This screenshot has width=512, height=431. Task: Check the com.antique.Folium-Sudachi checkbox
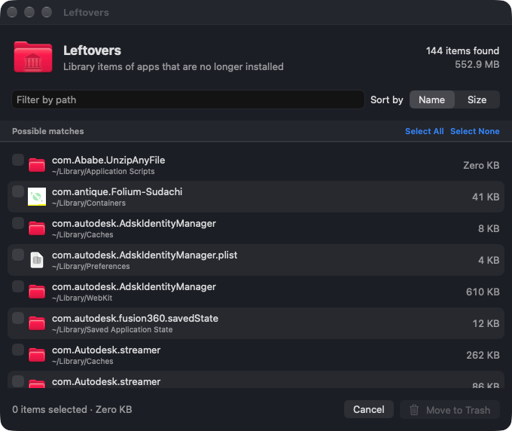18,191
